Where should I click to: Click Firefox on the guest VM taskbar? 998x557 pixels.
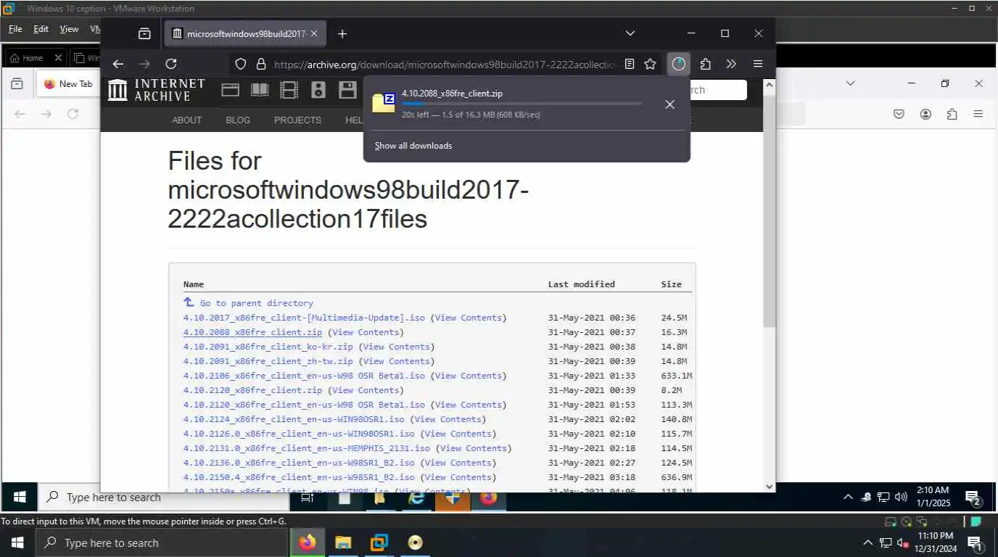(x=489, y=498)
